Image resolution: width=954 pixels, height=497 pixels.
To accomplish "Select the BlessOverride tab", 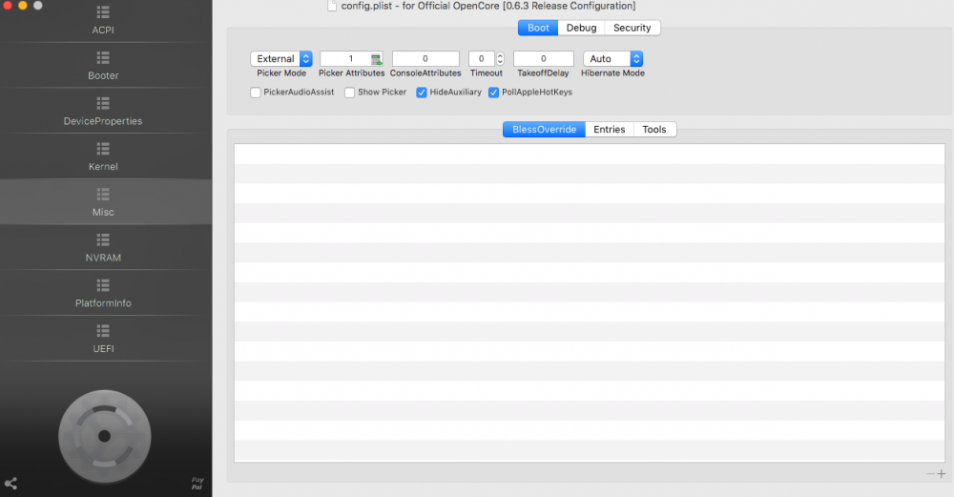I will click(x=544, y=130).
